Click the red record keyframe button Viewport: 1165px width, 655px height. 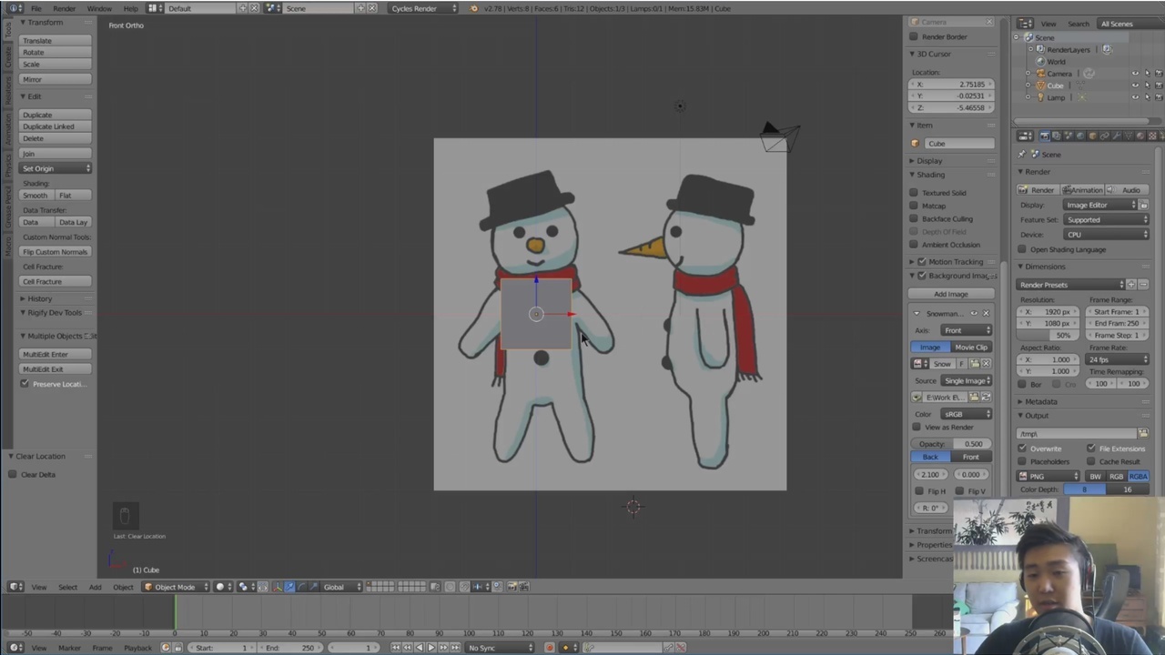[549, 648]
